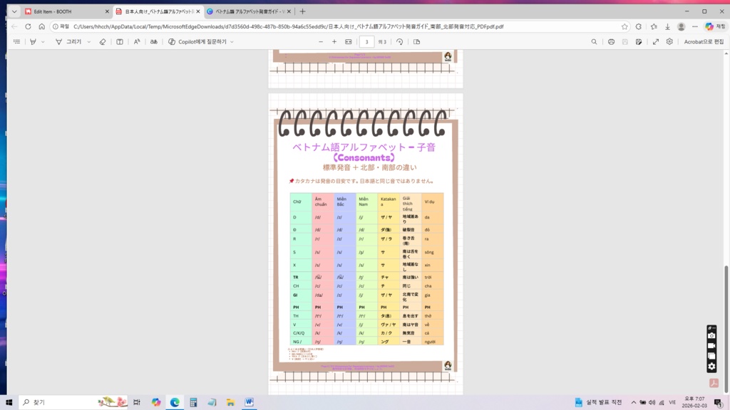The image size is (730, 410).
Task: Open search within the PDF
Action: click(x=595, y=41)
